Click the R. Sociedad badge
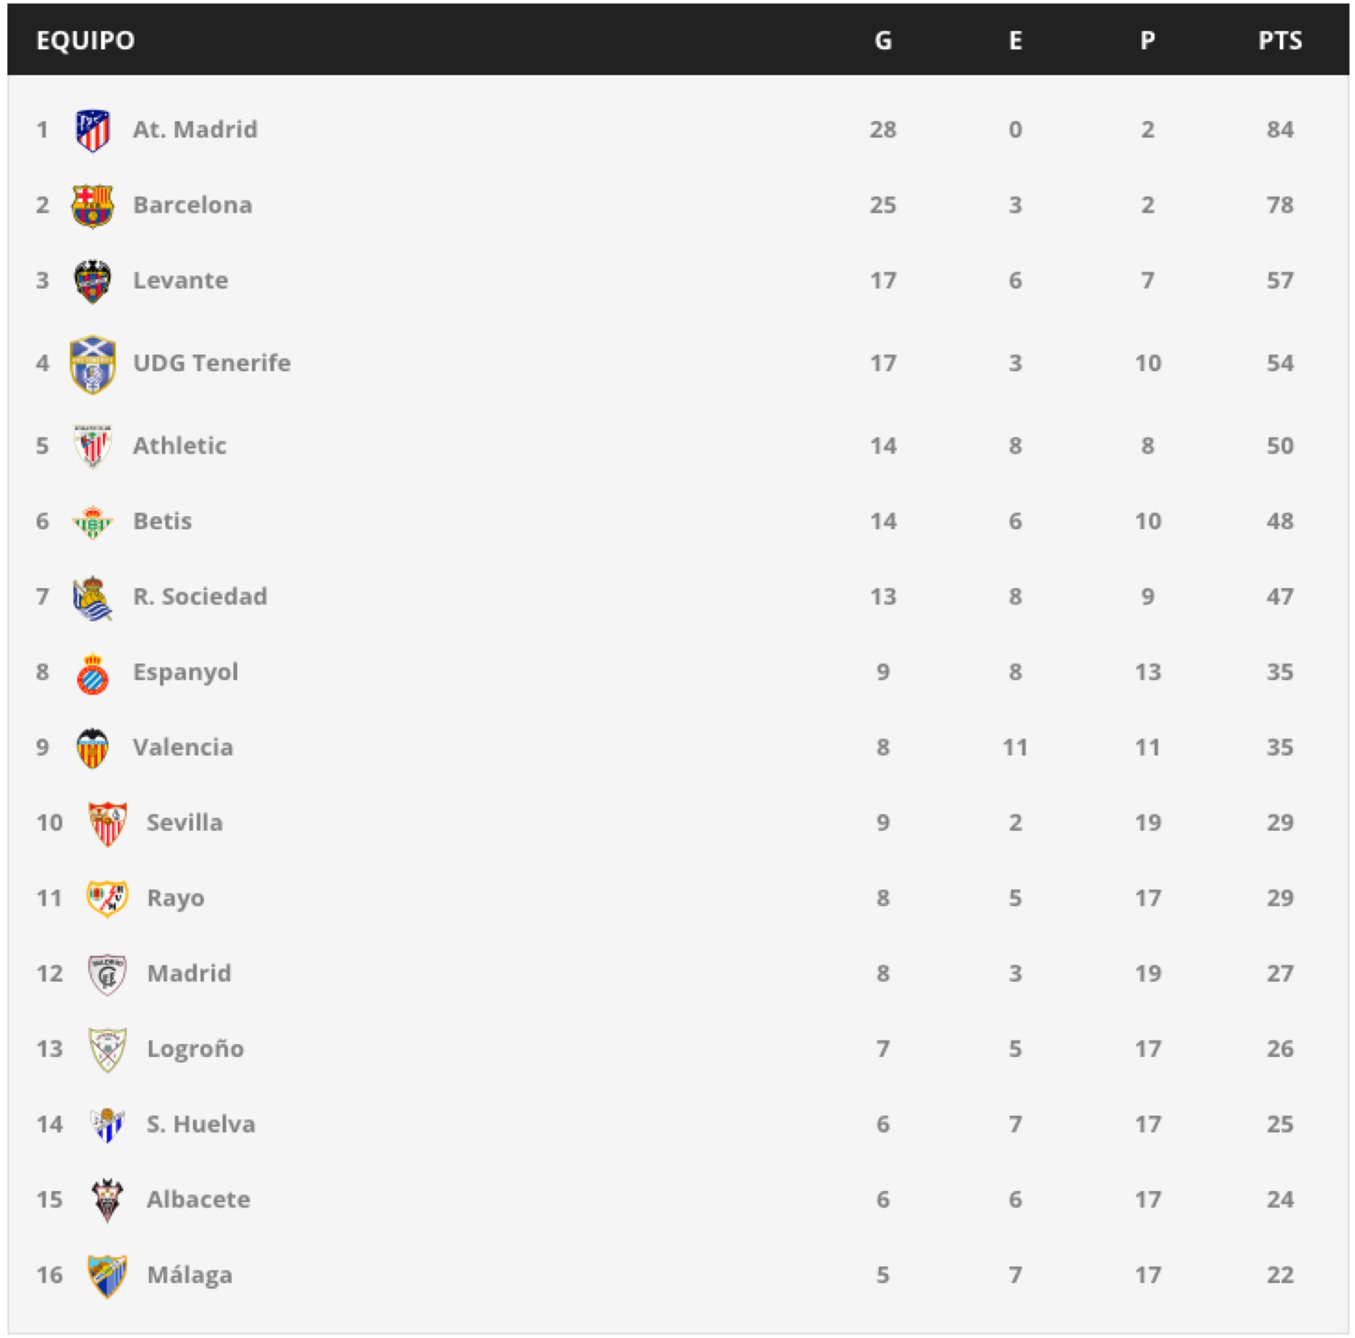The image size is (1355, 1338). point(93,598)
